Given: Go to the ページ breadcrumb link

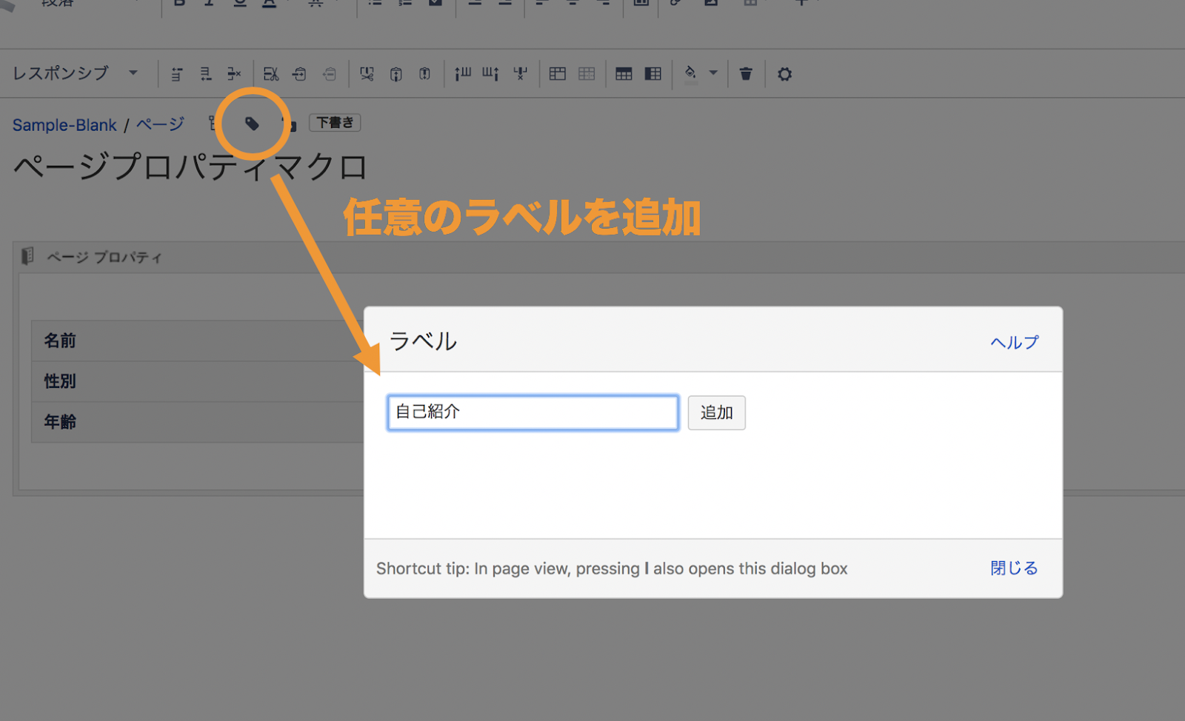Looking at the screenshot, I should click(160, 124).
